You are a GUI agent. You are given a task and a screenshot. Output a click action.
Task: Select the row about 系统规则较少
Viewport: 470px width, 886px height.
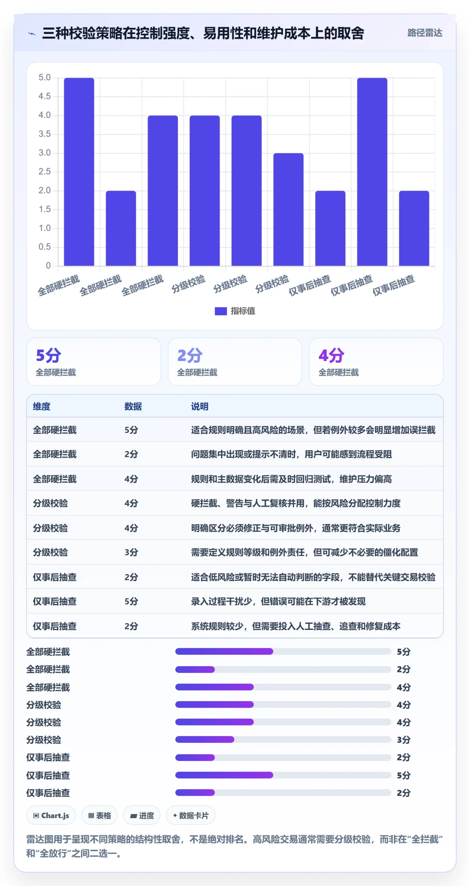235,626
